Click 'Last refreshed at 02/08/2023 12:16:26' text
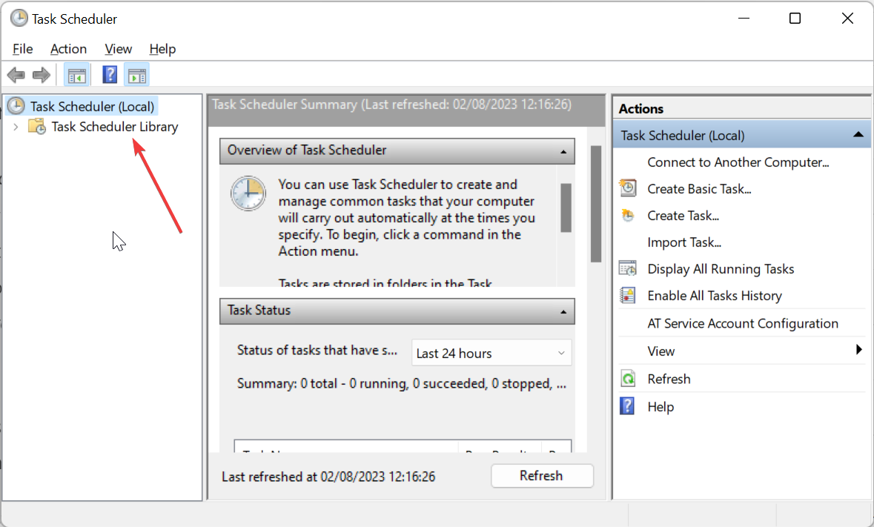The height and width of the screenshot is (527, 874). [328, 477]
